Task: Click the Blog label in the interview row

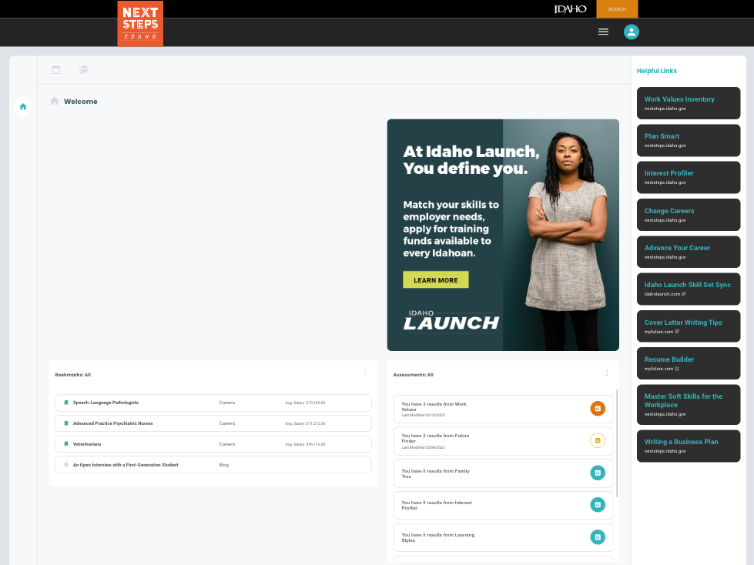Action: coord(224,465)
